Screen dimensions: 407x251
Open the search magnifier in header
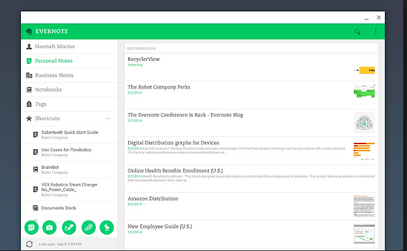tap(358, 32)
